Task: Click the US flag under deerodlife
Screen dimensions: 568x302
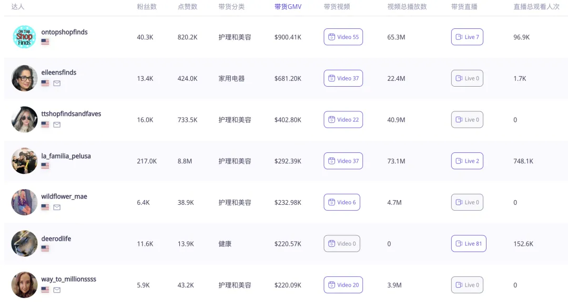Action: (45, 248)
